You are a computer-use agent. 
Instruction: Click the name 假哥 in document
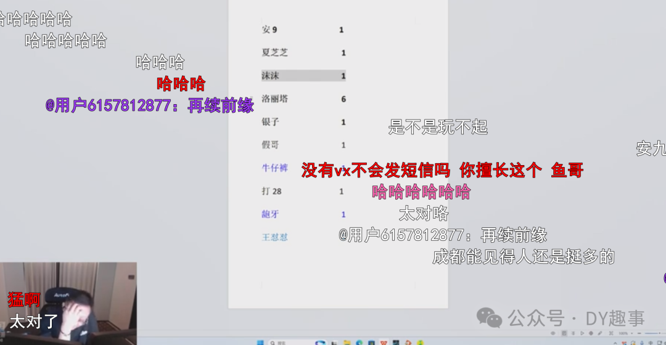tap(270, 145)
